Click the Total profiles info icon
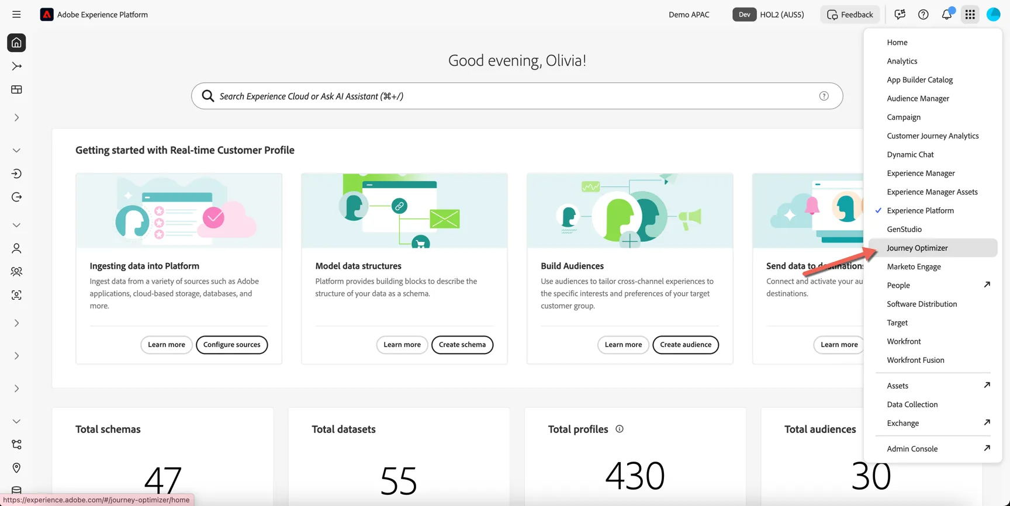This screenshot has width=1010, height=506. 619,429
